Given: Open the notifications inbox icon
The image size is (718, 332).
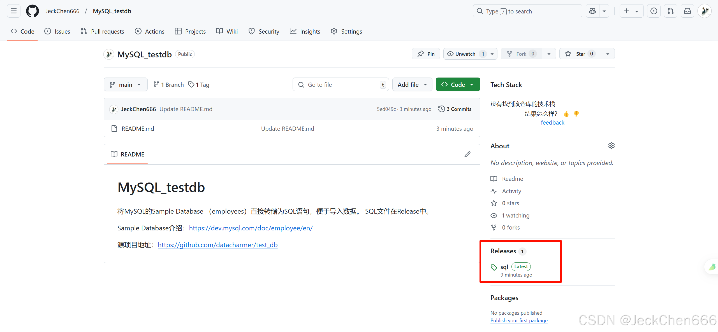Looking at the screenshot, I should 687,11.
